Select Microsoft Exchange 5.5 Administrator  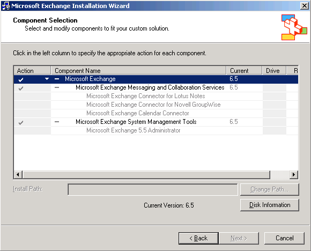point(134,130)
